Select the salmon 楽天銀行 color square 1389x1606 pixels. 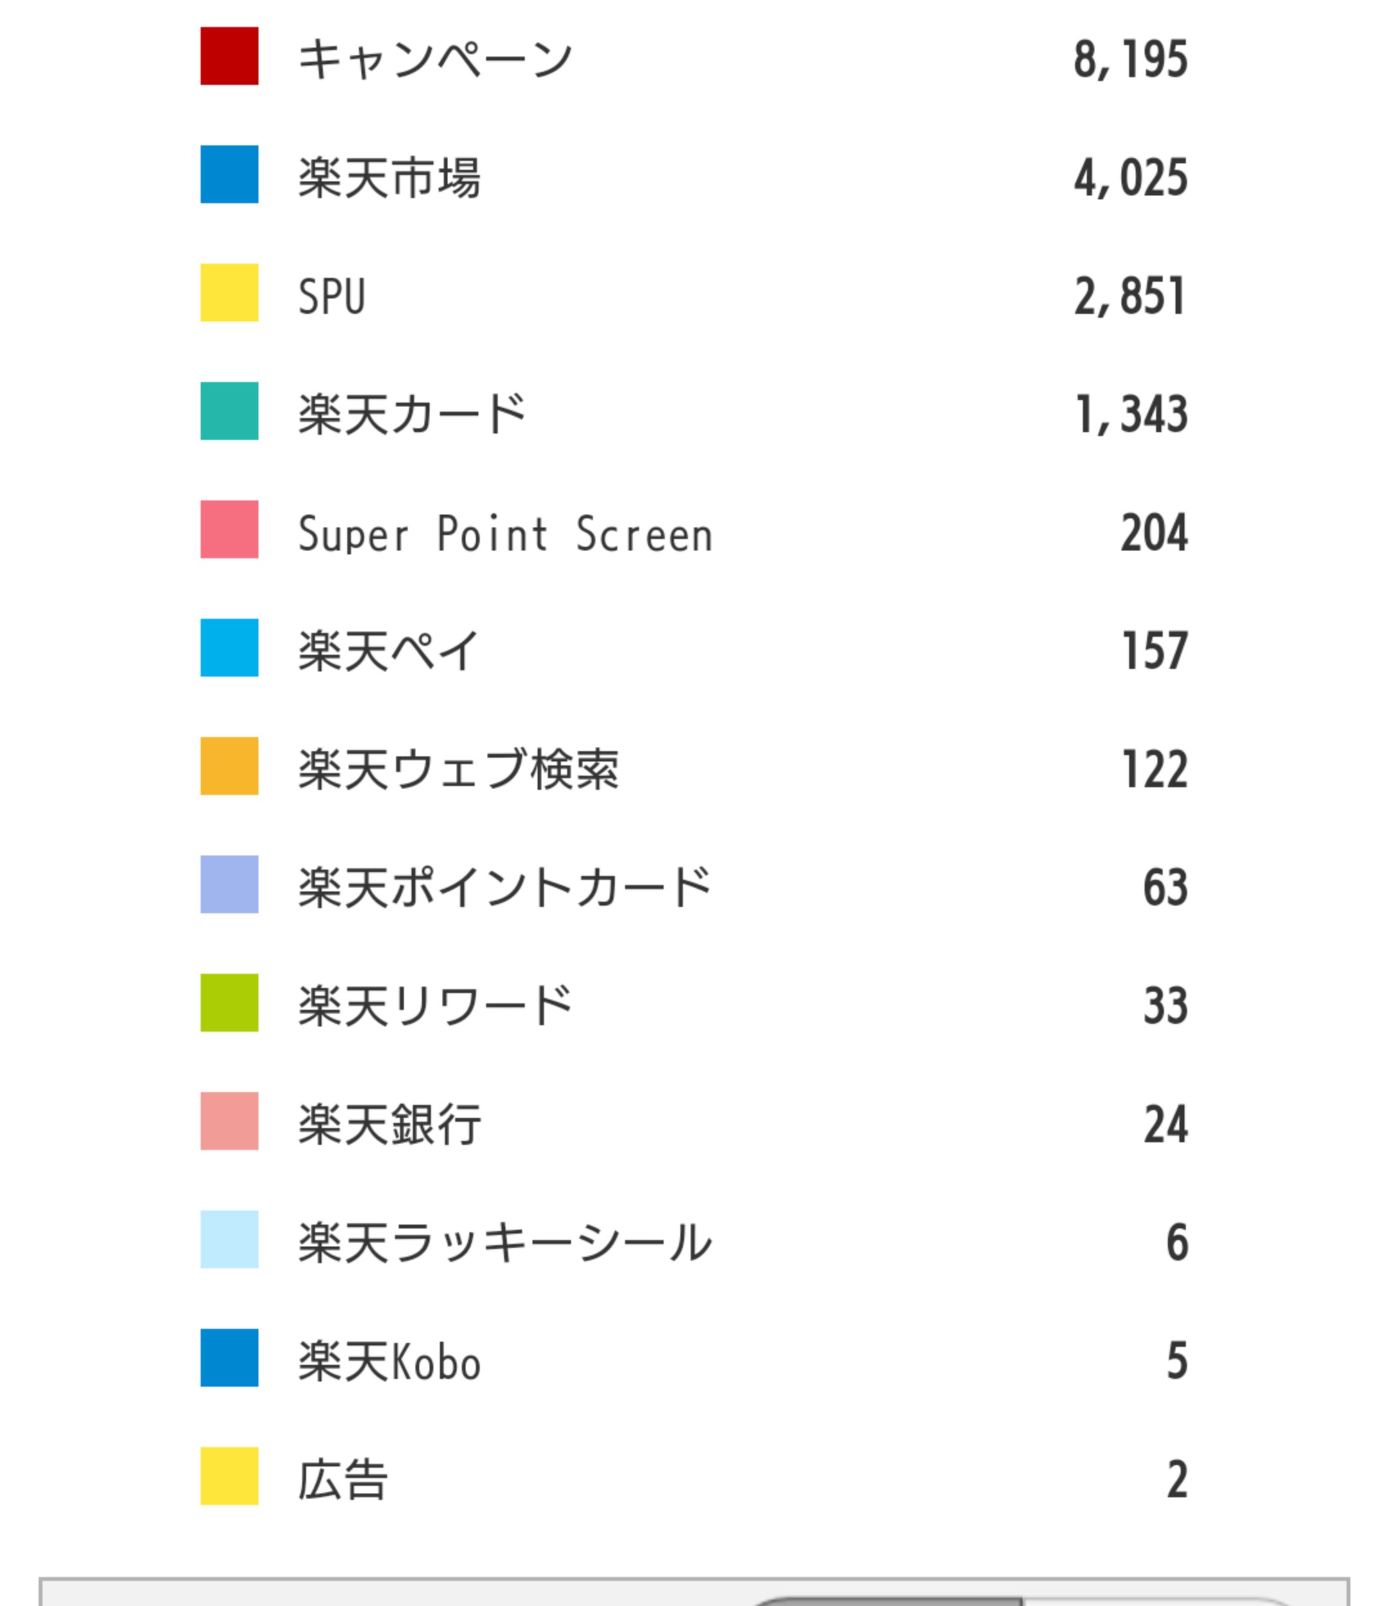[x=230, y=1121]
